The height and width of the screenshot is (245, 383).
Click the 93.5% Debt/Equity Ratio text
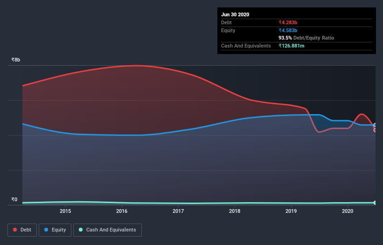(x=306, y=38)
